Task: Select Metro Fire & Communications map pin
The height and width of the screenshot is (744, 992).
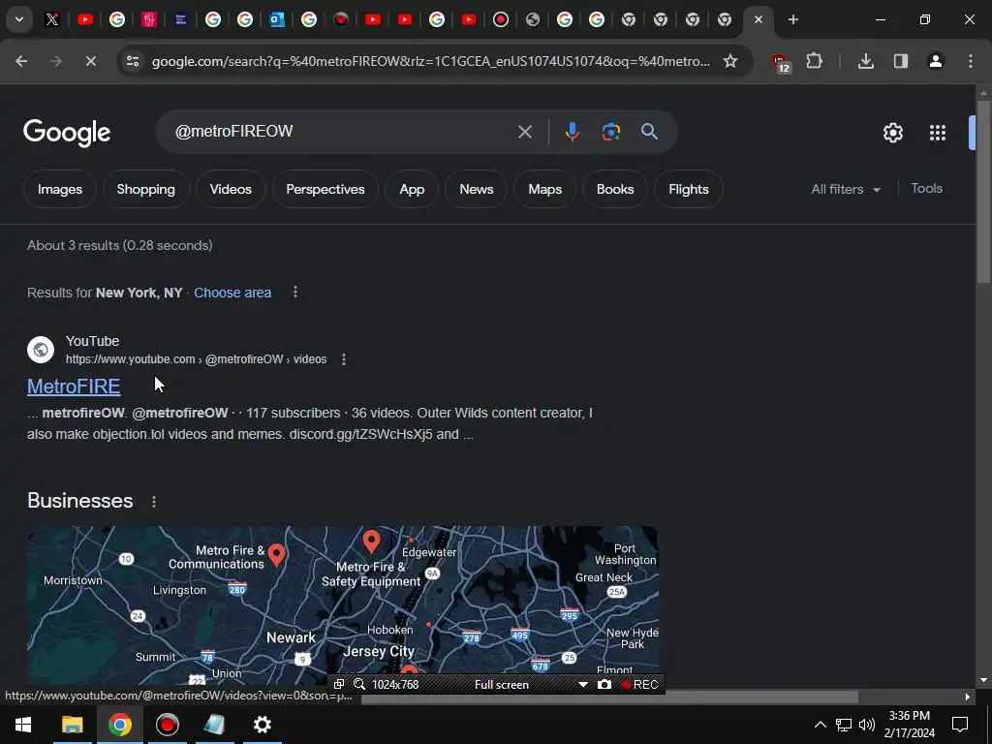Action: point(276,555)
